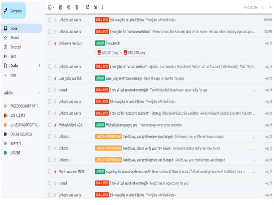Star the TalentFusion Indeed email

(55, 90)
